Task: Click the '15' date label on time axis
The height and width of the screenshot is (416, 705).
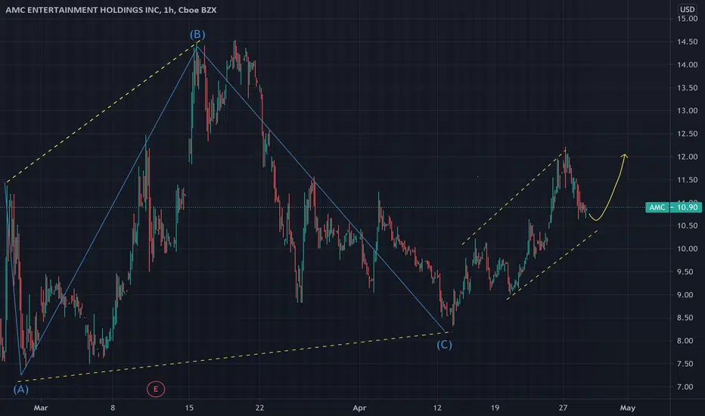Action: (189, 408)
